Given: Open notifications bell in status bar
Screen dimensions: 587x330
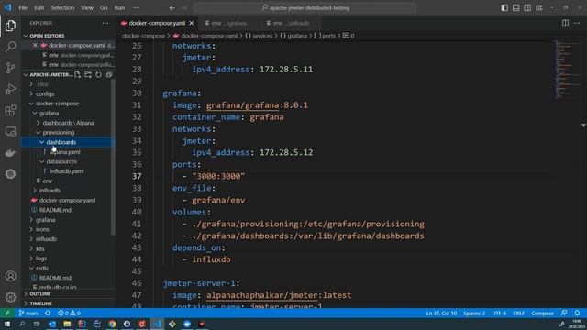Looking at the screenshot, I should coord(577,313).
